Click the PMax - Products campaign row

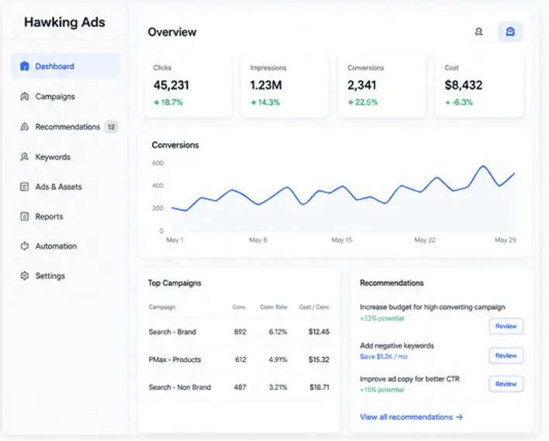click(x=239, y=360)
